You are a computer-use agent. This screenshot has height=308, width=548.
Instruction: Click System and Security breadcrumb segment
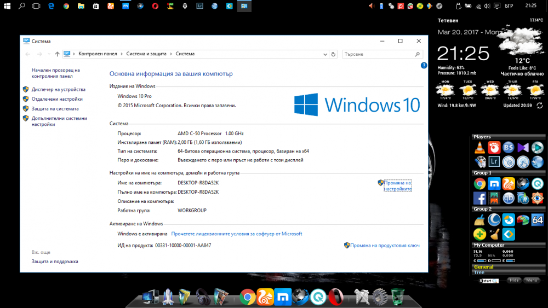click(x=146, y=54)
